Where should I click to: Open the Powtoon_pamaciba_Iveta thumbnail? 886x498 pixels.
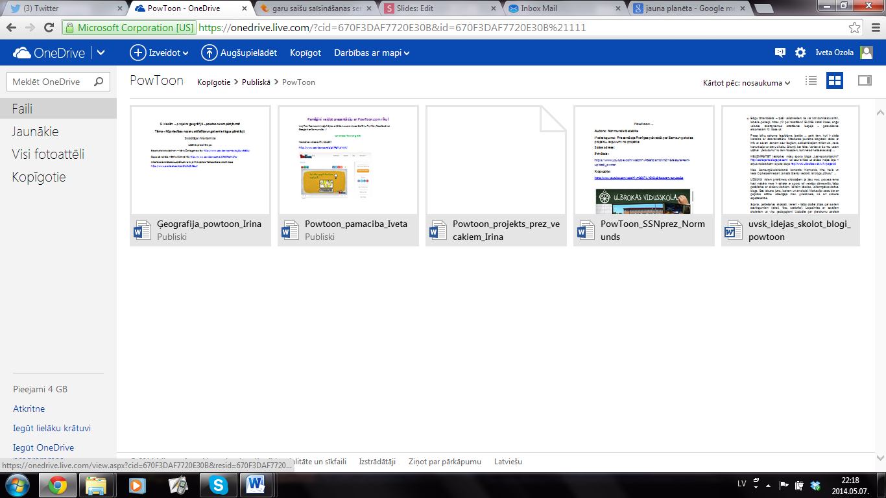[x=348, y=160]
